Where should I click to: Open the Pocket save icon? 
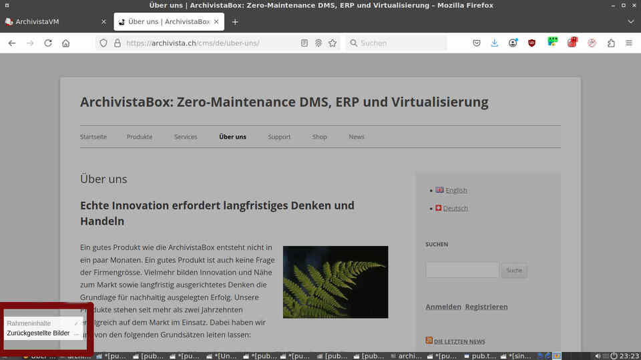coord(476,43)
